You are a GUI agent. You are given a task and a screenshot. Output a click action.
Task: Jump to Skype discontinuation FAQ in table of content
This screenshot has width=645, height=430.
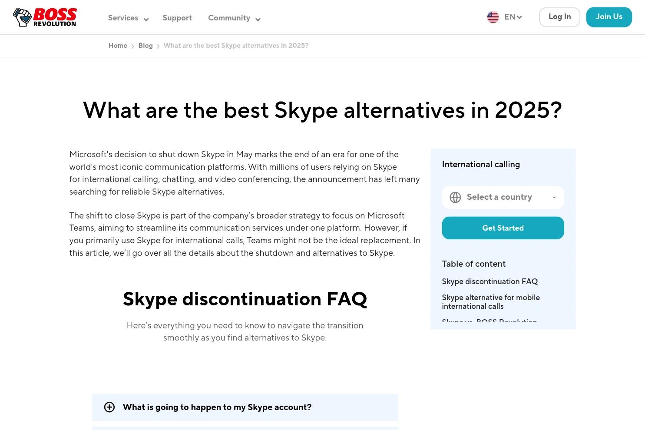coord(490,281)
